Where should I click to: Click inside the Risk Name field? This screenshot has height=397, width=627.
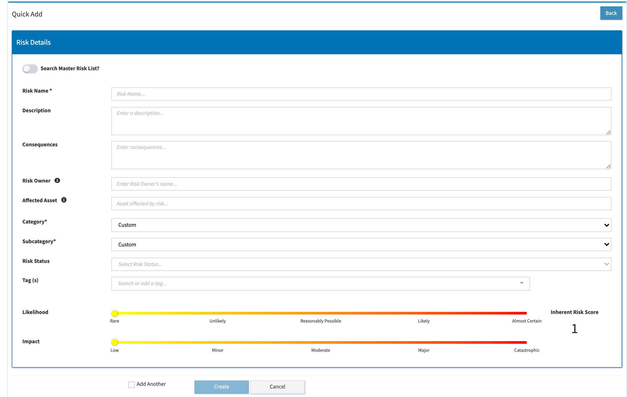(361, 94)
